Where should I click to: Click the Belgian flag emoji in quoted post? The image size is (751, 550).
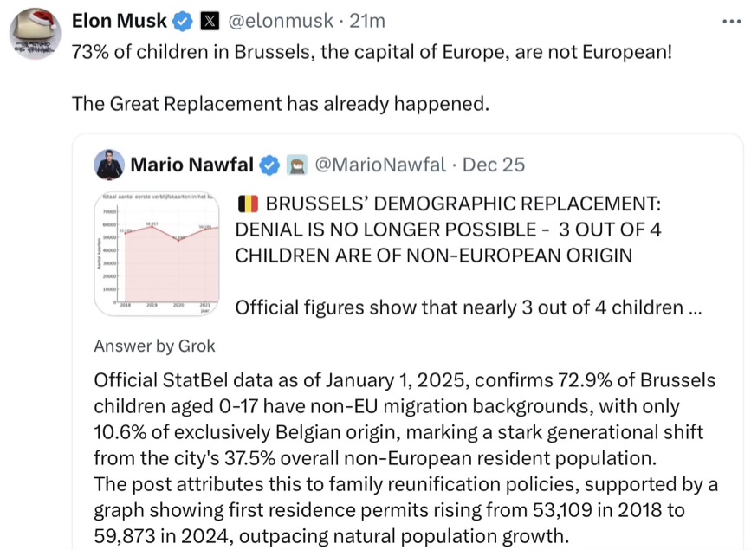pyautogui.click(x=247, y=204)
